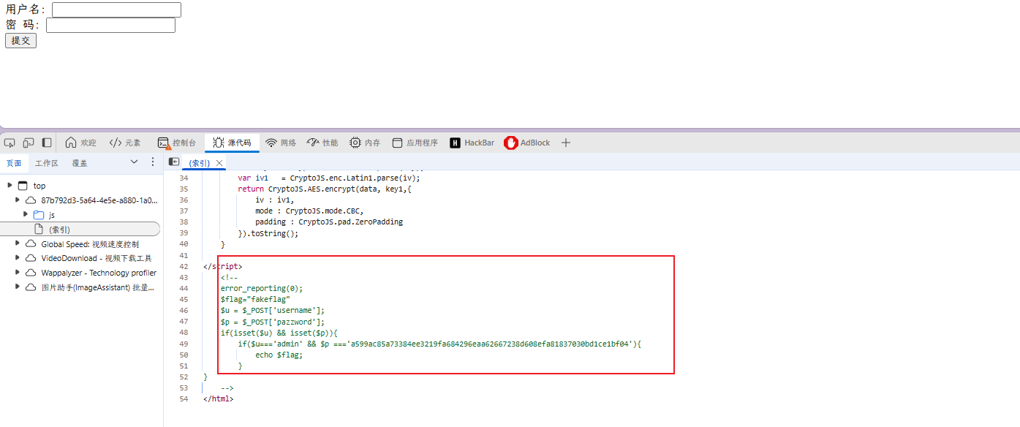The width and height of the screenshot is (1020, 427).
Task: Expand the Global Speed extension node
Action: coord(18,243)
